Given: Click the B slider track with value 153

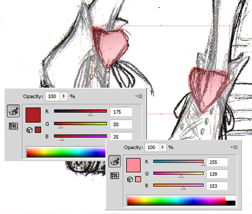Looking at the screenshot, I should point(178,185).
